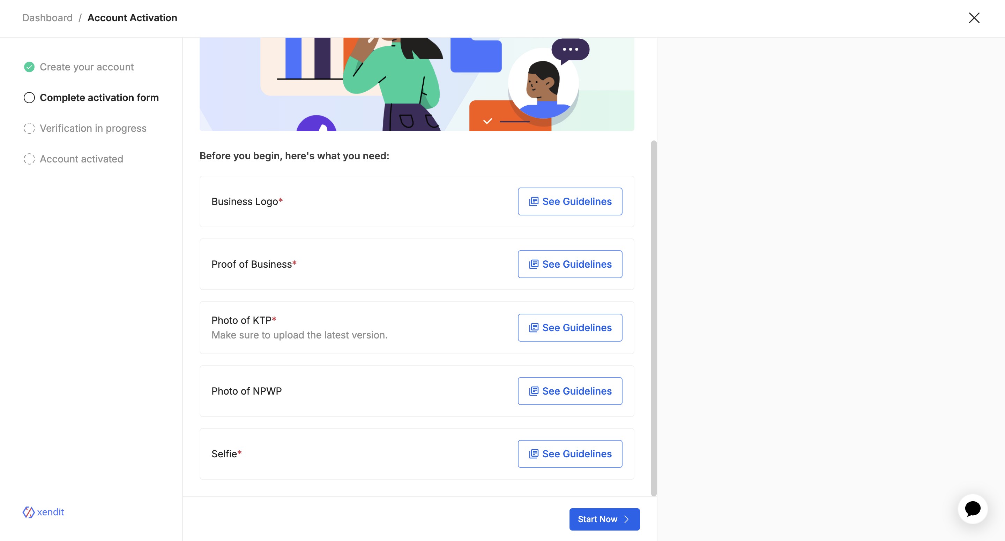1005x541 pixels.
Task: Click the vertical scrollbar of the form
Action: tap(654, 318)
